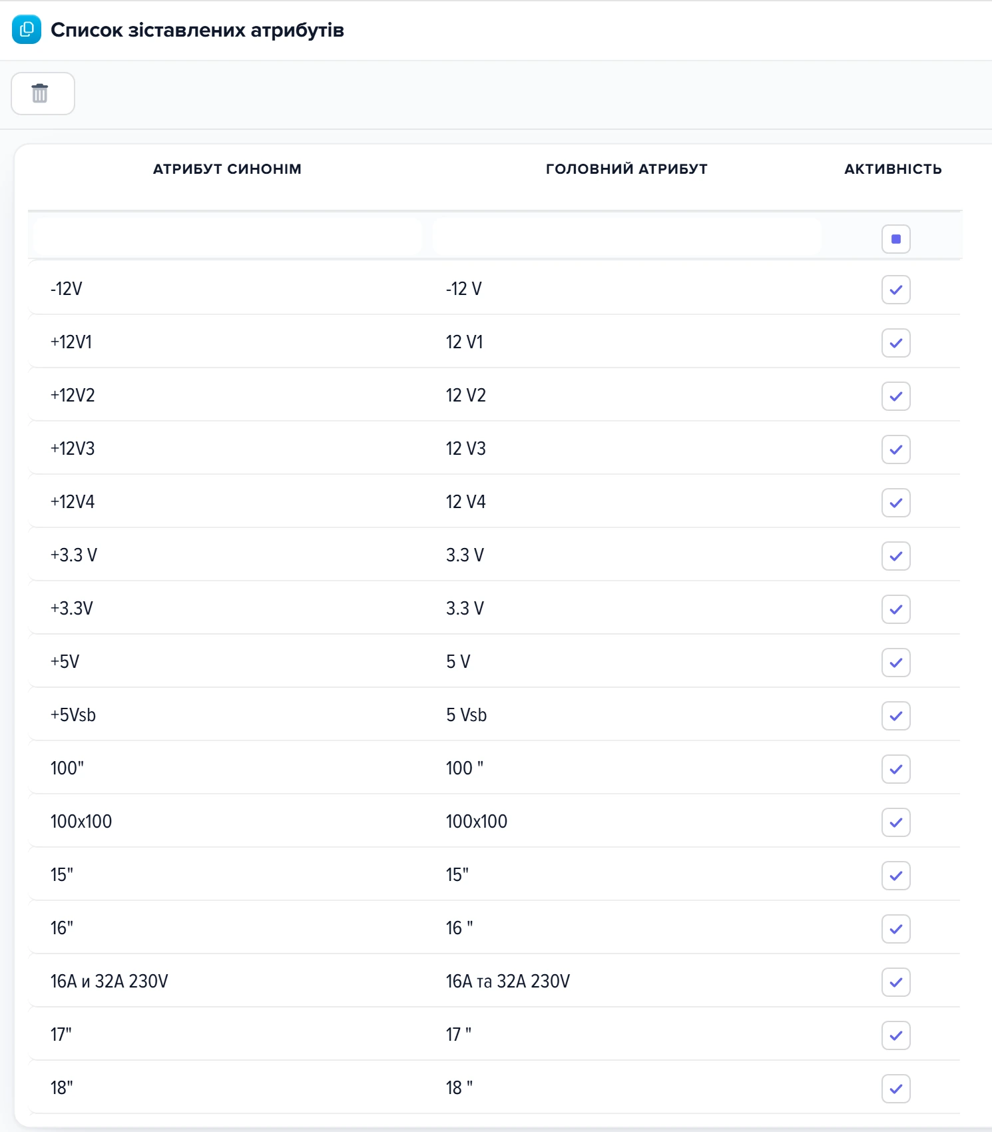Disable activity for +3.3V synonym row
Screen dimensions: 992x1132
click(896, 609)
